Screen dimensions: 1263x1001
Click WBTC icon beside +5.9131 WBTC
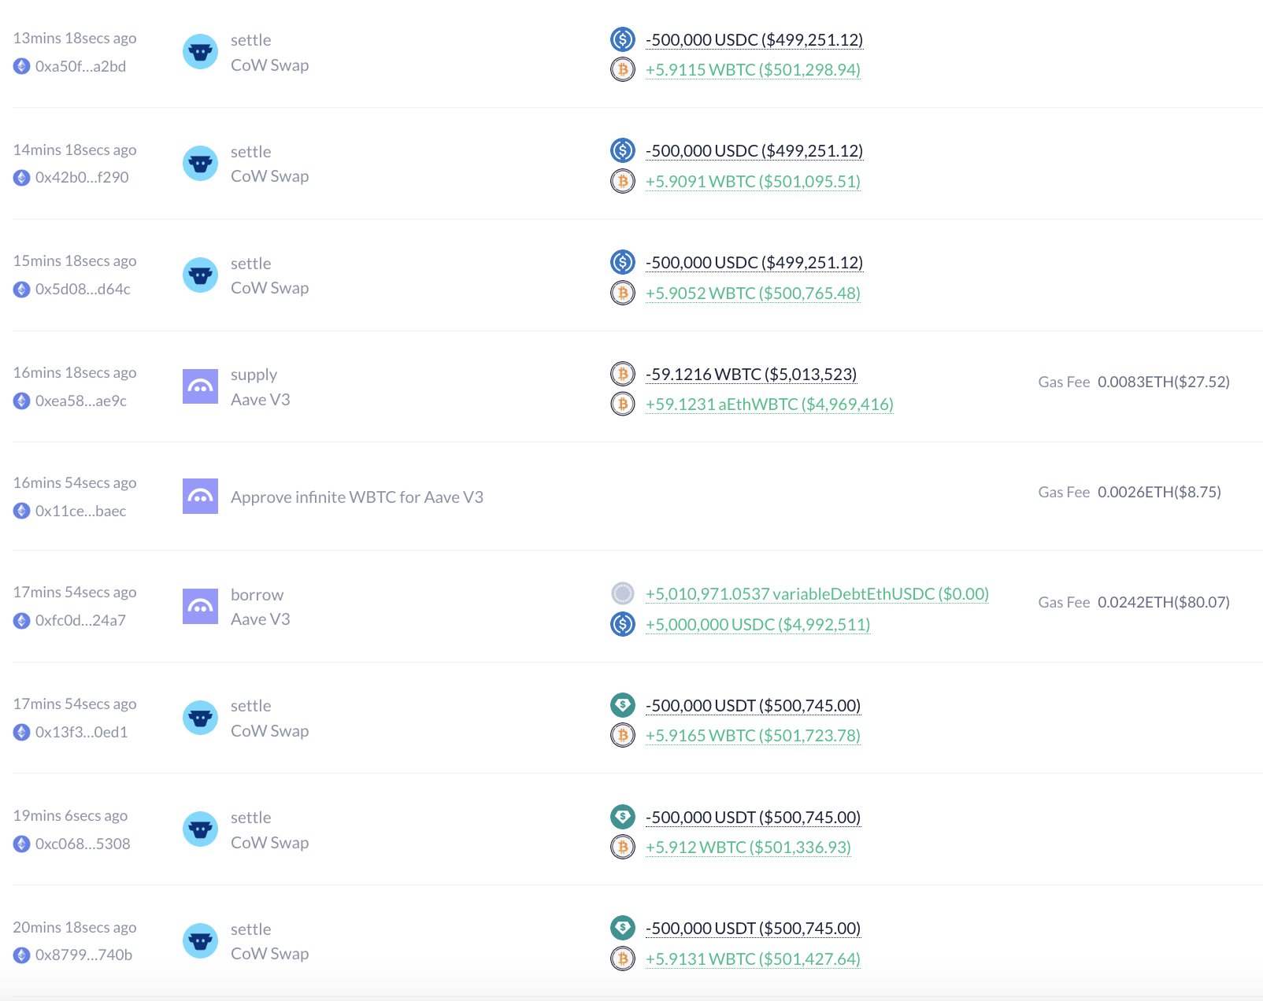click(x=623, y=959)
